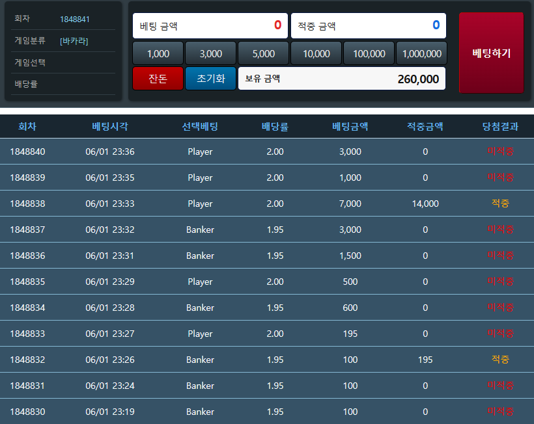534x424 pixels.
Task: Click bet time 06/01 23:33
Action: pyautogui.click(x=110, y=204)
